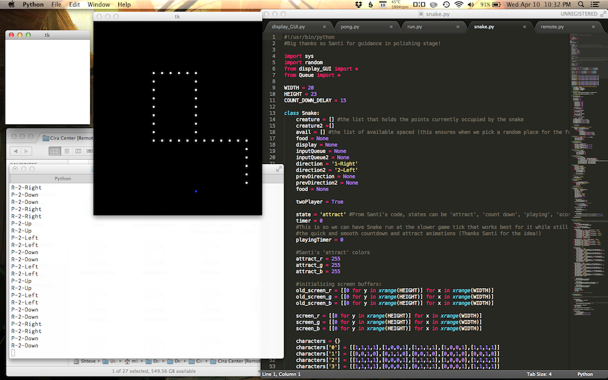Open the Python syntax selector in status bar
608x380 pixels.
(x=585, y=374)
